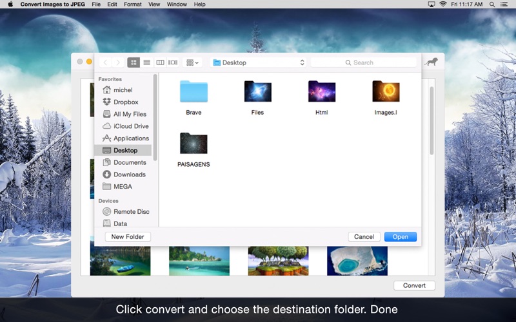Select MEGA folder in sidebar
516x322 pixels.
[123, 186]
